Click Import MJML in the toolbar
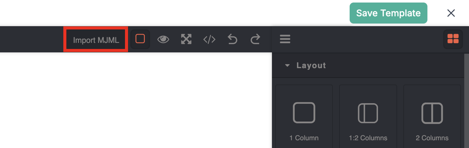Image resolution: width=469 pixels, height=148 pixels. (96, 40)
